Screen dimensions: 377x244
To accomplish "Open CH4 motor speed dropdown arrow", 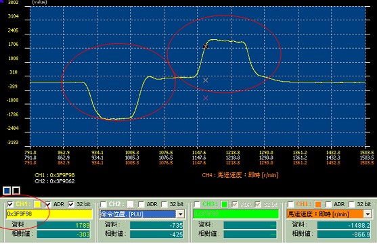I will [368, 214].
